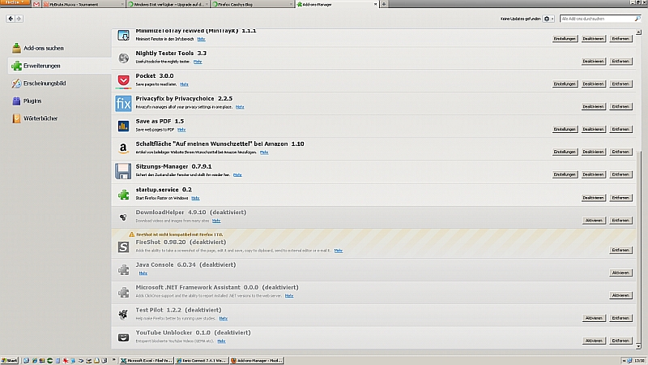Click the Amazon wishlist extension icon
648x365 pixels.
point(123,148)
